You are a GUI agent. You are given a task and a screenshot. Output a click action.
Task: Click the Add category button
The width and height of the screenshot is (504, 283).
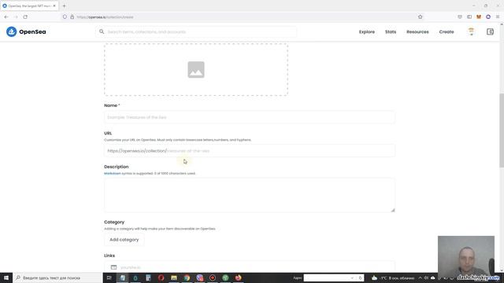[124, 240]
